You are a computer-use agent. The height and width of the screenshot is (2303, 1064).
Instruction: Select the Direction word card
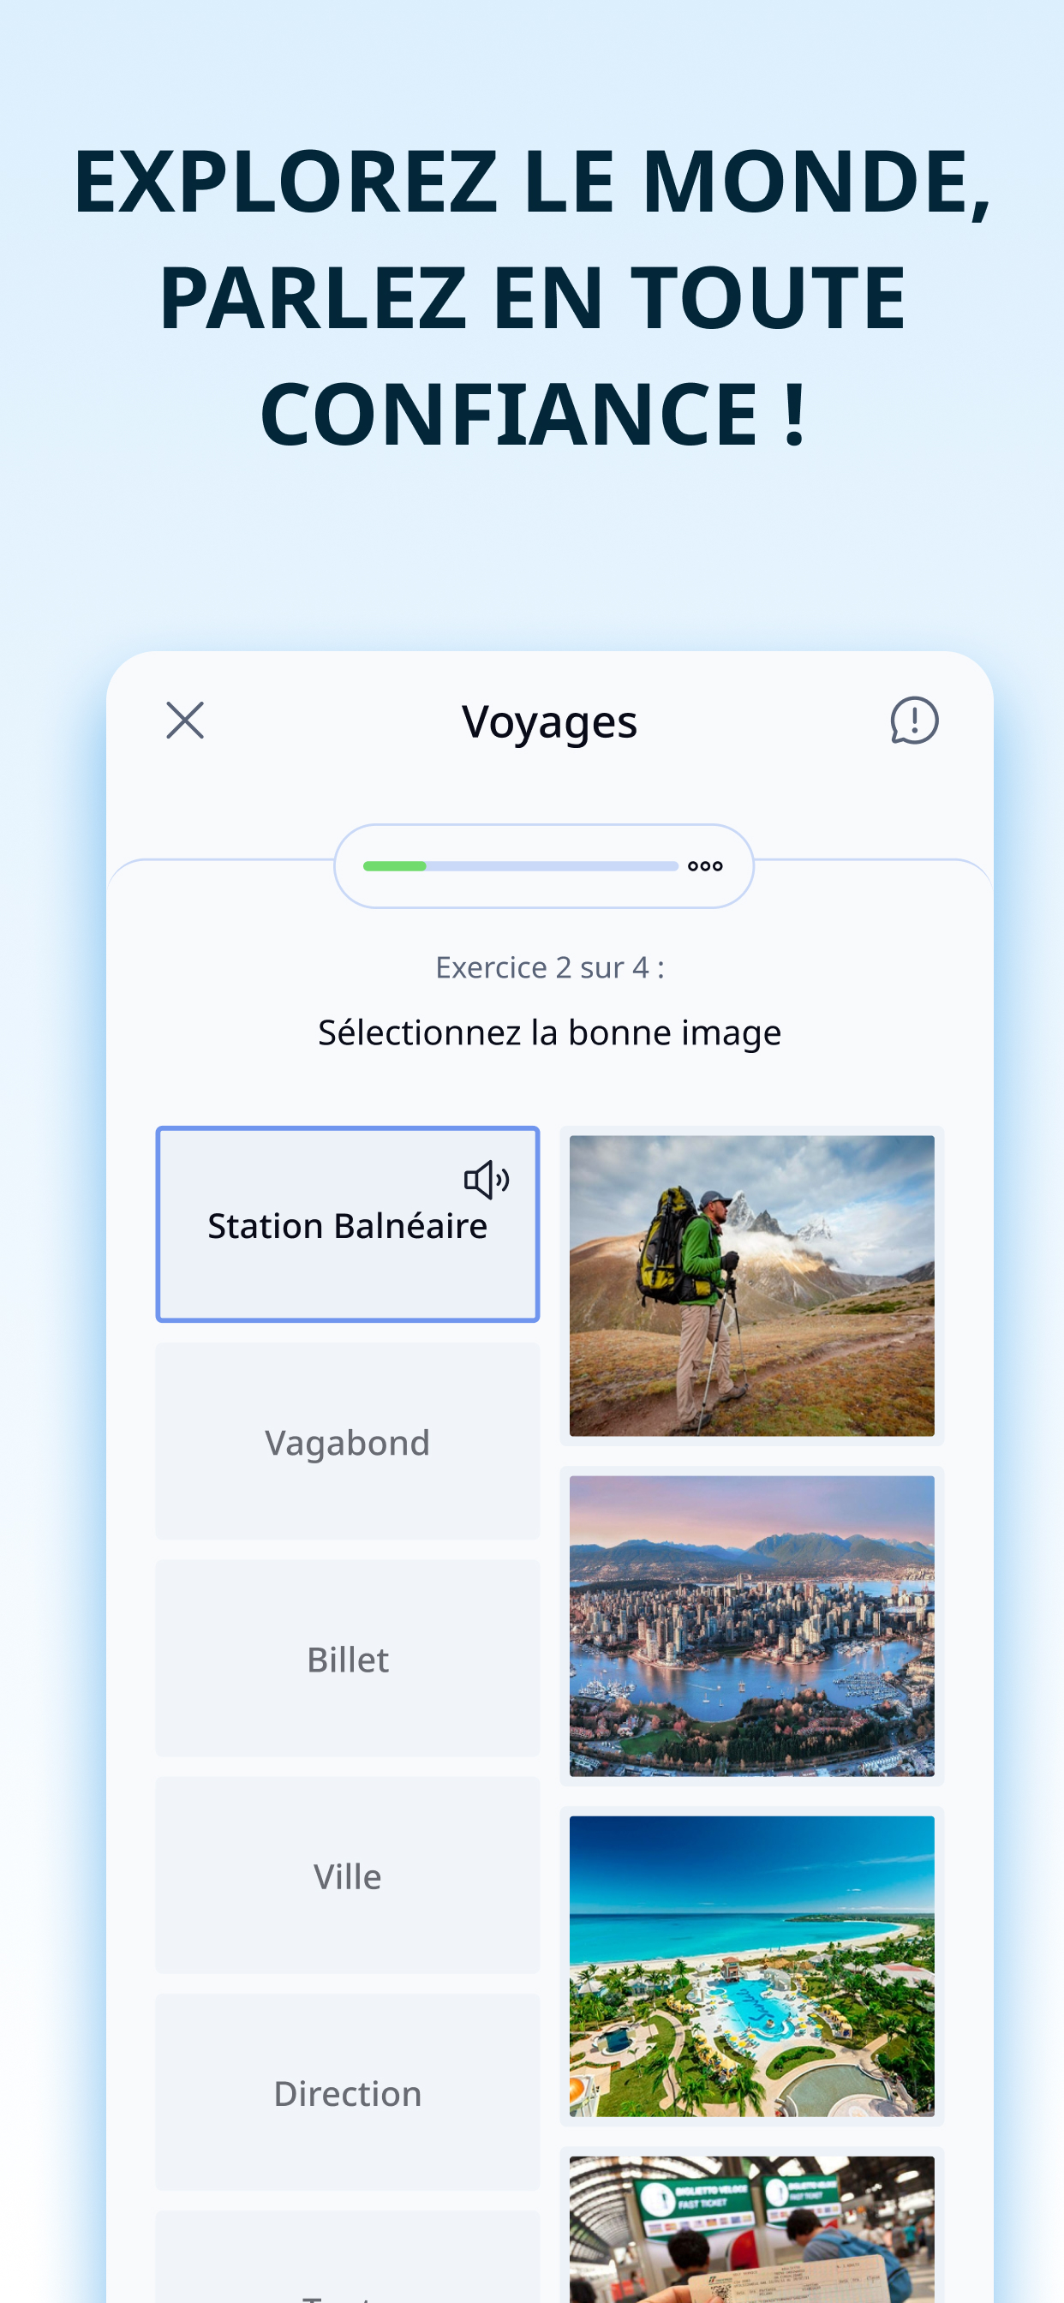point(348,2092)
